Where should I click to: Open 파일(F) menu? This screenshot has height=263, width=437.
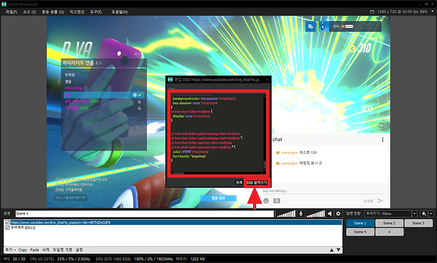click(11, 12)
